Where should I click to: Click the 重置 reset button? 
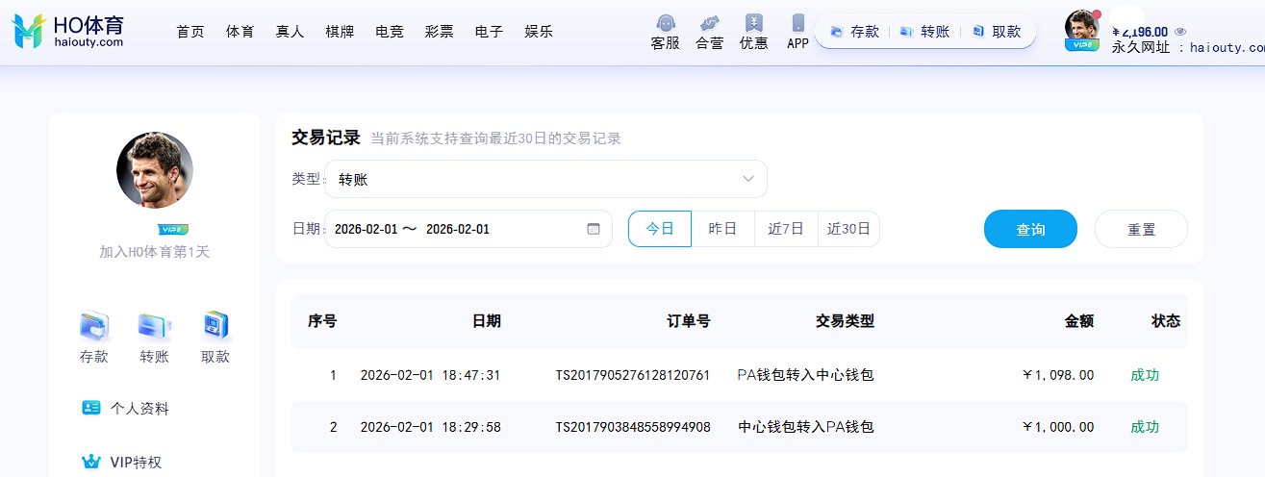pyautogui.click(x=1141, y=229)
